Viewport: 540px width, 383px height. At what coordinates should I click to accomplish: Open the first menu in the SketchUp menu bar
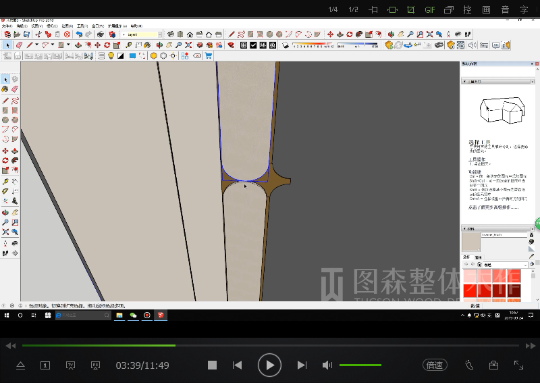click(6, 26)
